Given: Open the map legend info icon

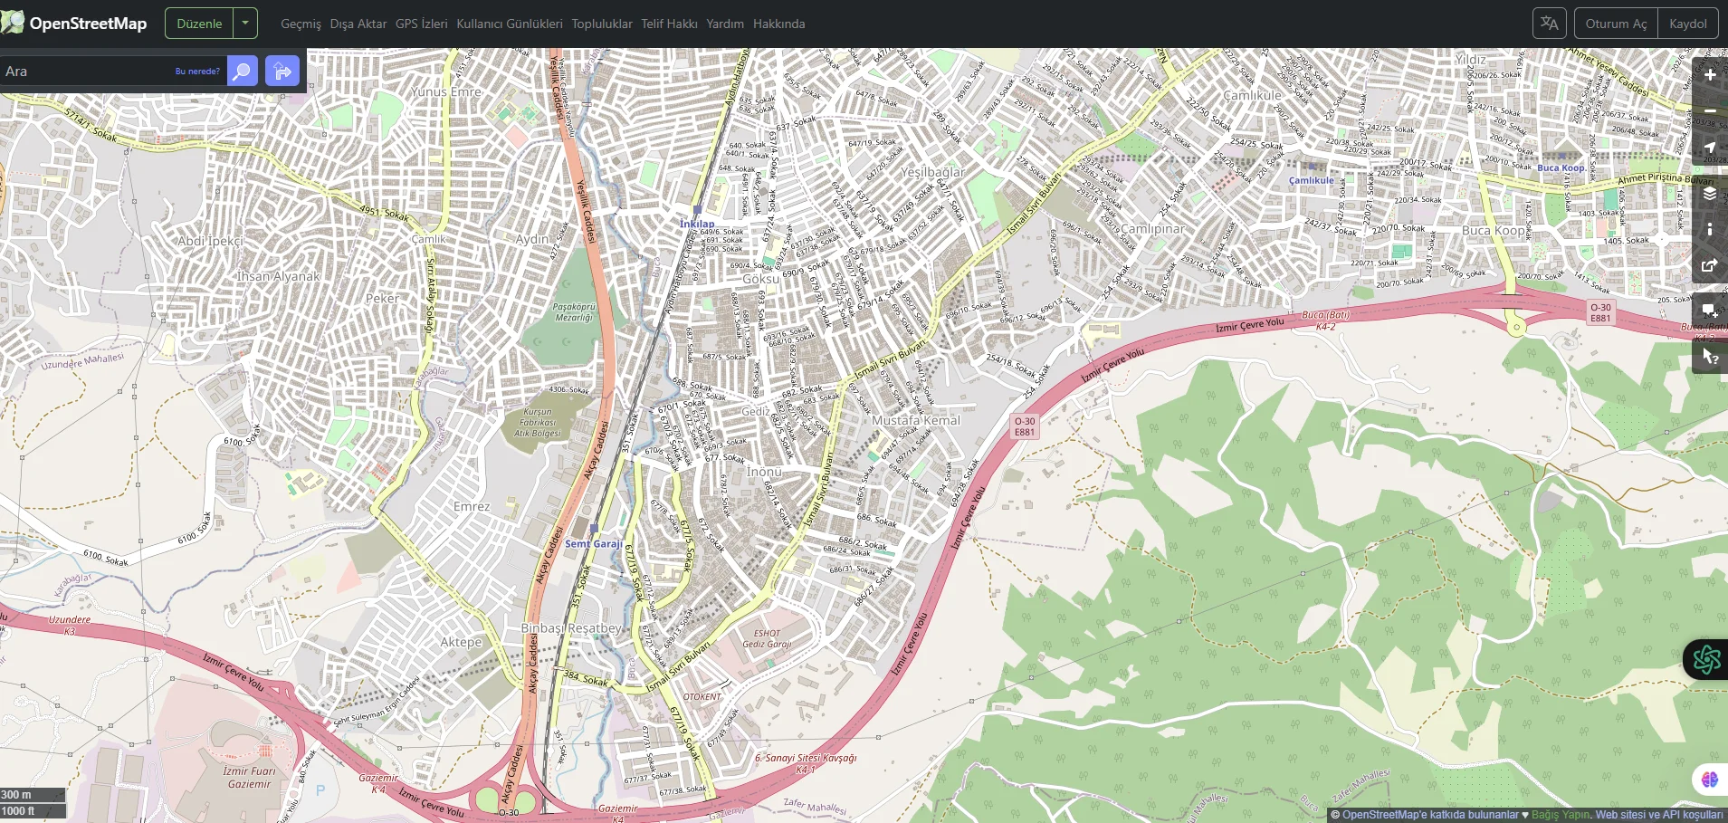Looking at the screenshot, I should click(x=1709, y=229).
